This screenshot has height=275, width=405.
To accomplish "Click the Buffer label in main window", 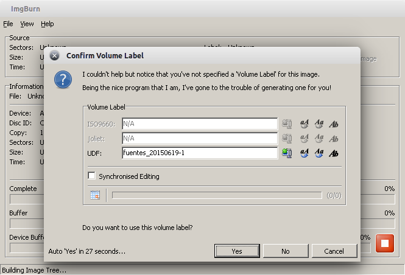I will coord(18,213).
